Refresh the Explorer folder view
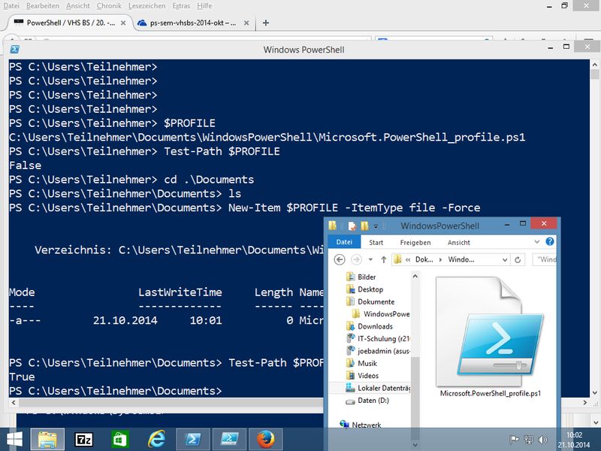601x451 pixels. [x=518, y=259]
